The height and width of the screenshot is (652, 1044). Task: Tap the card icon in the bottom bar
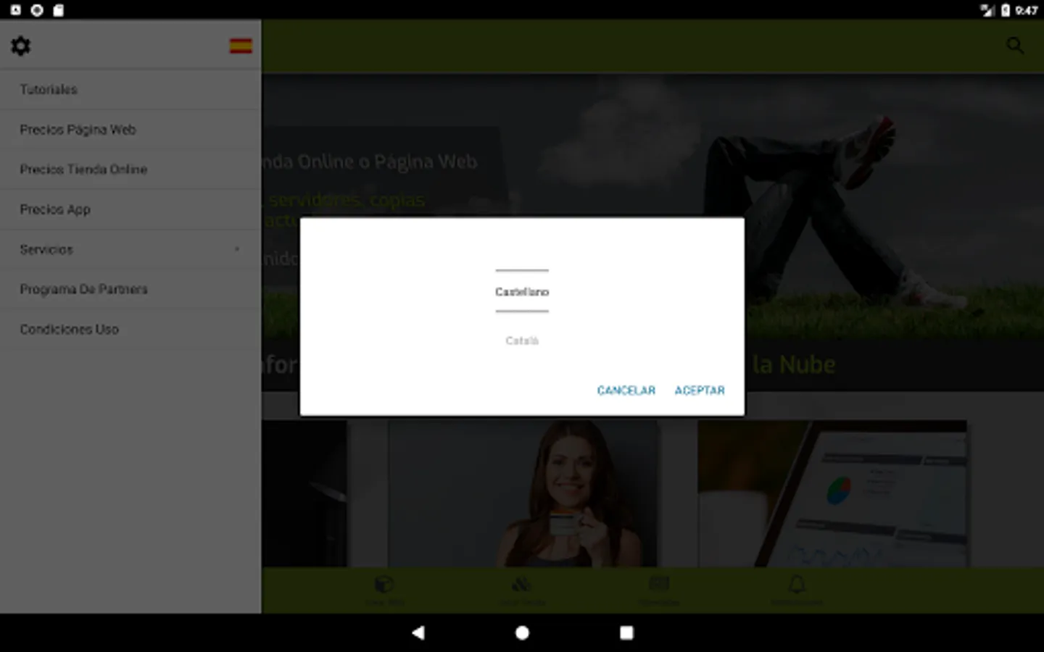(x=659, y=584)
